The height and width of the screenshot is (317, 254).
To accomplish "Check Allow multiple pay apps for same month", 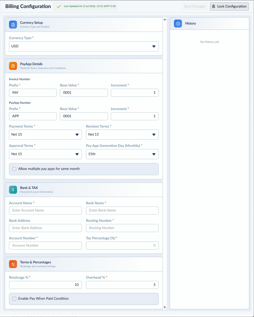I will tap(14, 169).
